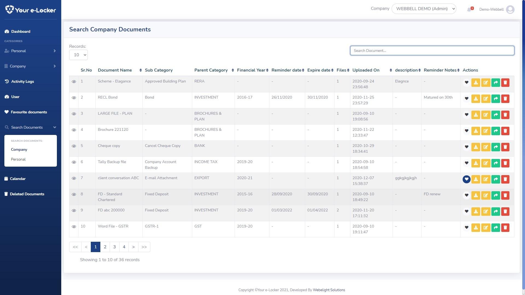The height and width of the screenshot is (295, 525).
Task: Open the Records per page dropdown
Action: (x=78, y=55)
